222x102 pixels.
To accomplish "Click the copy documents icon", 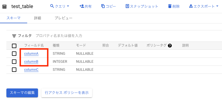I will (103, 6).
